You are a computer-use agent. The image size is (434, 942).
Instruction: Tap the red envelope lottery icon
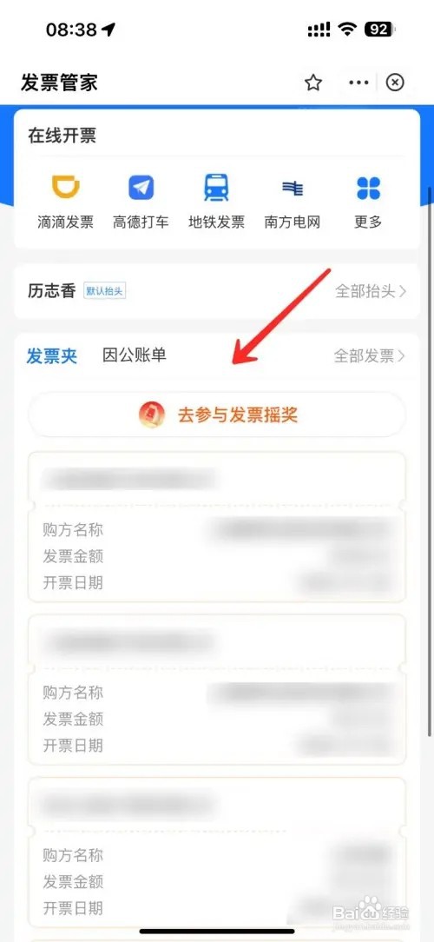point(151,415)
